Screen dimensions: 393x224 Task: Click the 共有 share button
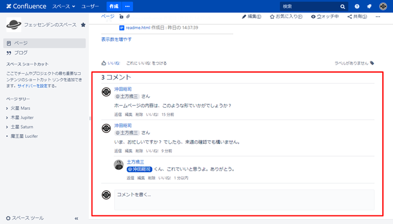tap(357, 17)
